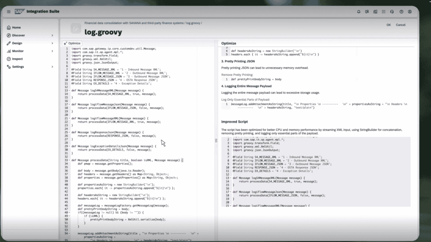Click the log.groovy page title
Screen dimensions: 431x242
(103, 32)
